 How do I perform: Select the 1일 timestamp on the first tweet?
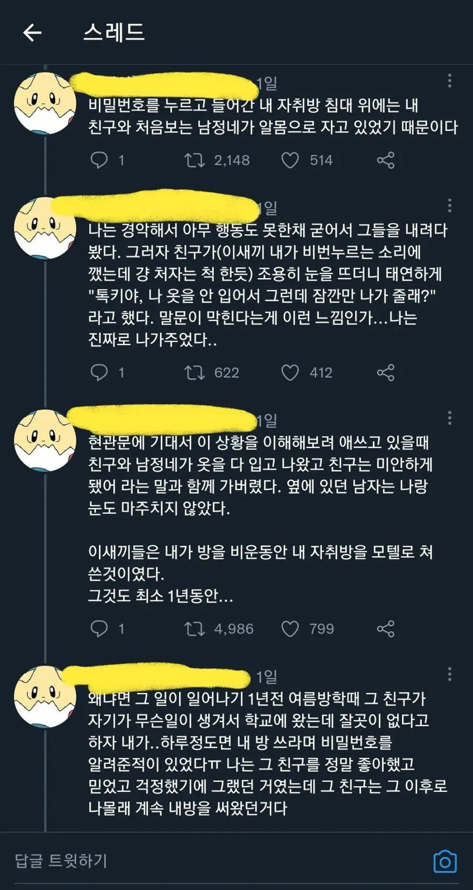pyautogui.click(x=269, y=81)
